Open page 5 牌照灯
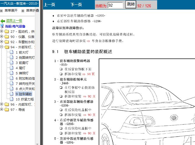The image size is (195, 145). [x=22, y=73]
